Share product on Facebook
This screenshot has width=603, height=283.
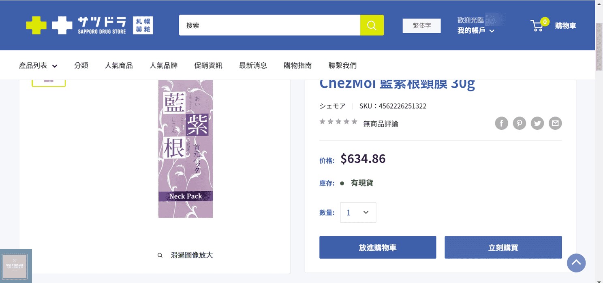[x=501, y=123]
